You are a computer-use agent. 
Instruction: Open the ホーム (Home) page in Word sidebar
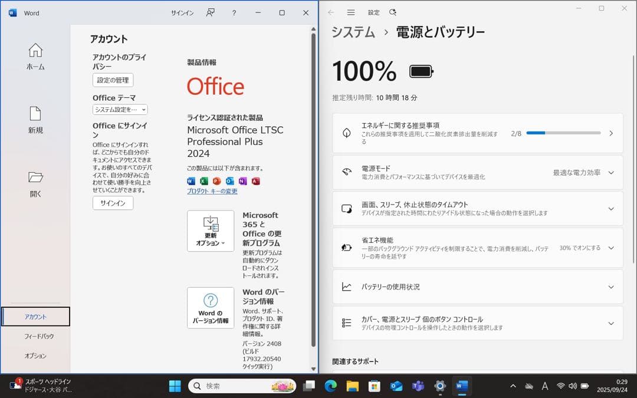[x=35, y=57]
